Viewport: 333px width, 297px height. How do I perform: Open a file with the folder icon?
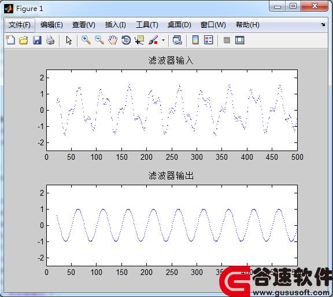coord(24,40)
